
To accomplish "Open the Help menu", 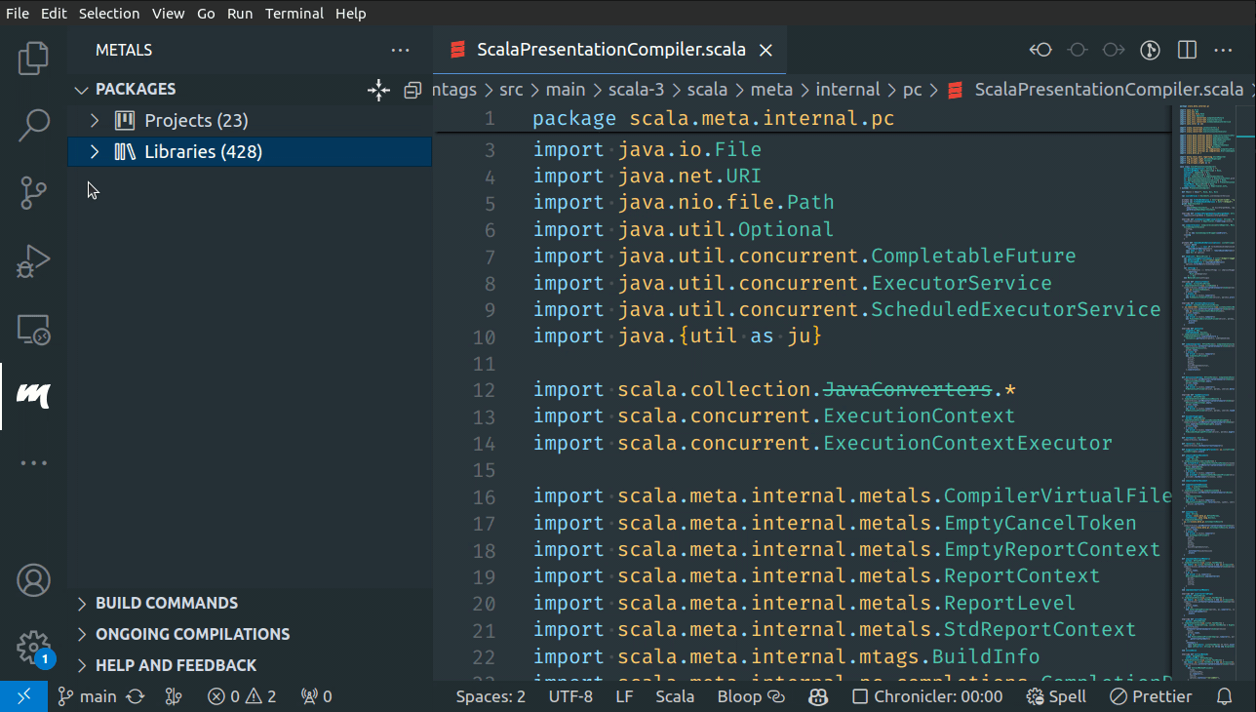I will [x=350, y=14].
